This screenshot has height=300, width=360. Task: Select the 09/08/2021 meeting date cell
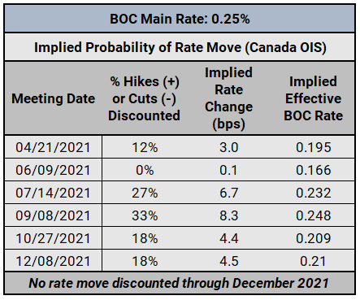pyautogui.click(x=53, y=215)
